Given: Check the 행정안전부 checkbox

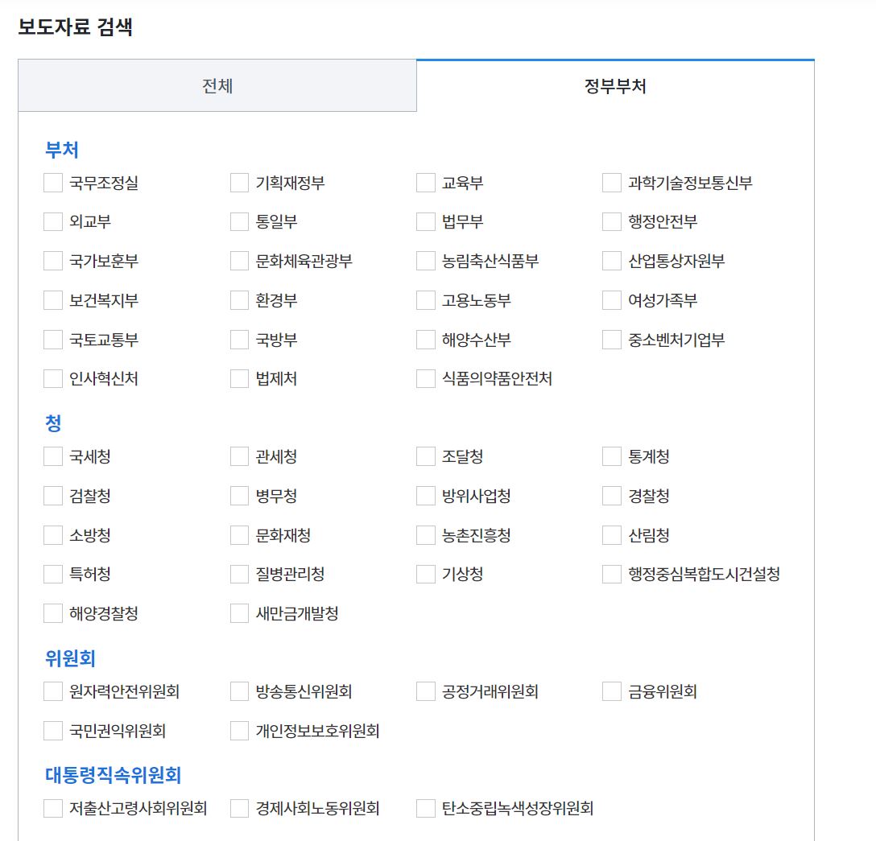Looking at the screenshot, I should click(x=612, y=221).
